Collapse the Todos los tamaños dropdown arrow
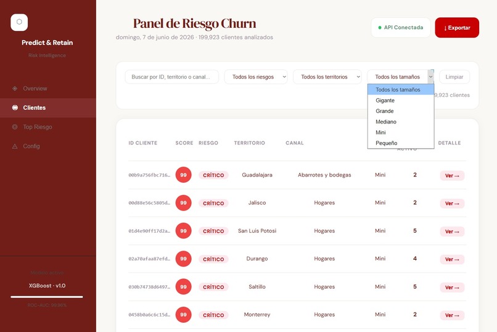The width and height of the screenshot is (497, 332). [430, 77]
